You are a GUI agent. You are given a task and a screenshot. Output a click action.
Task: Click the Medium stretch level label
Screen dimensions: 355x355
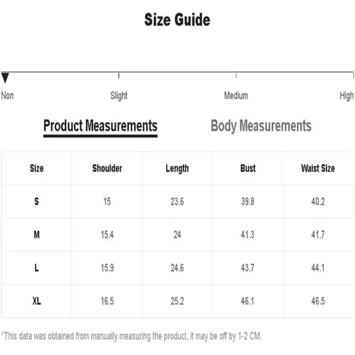click(236, 95)
